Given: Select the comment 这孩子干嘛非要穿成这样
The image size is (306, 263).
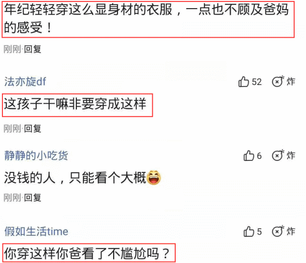Looking at the screenshot, I should click(75, 104).
